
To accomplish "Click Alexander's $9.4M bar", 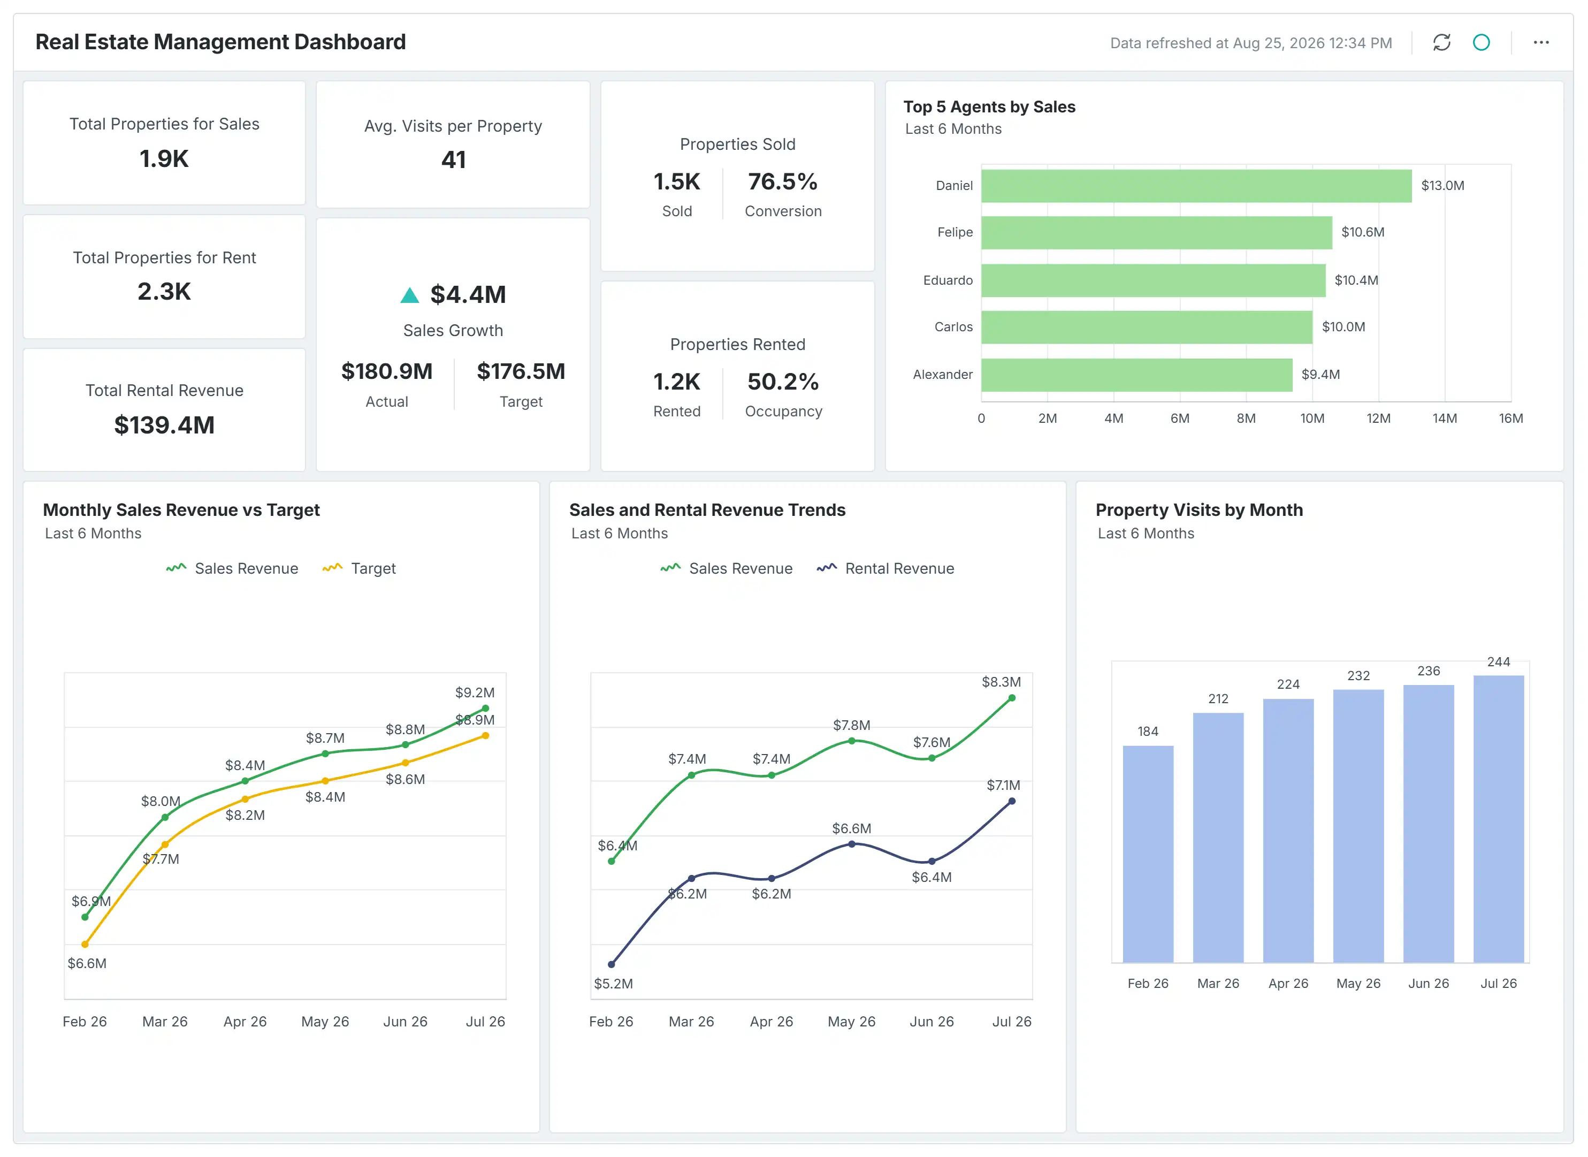I will (x=1136, y=375).
